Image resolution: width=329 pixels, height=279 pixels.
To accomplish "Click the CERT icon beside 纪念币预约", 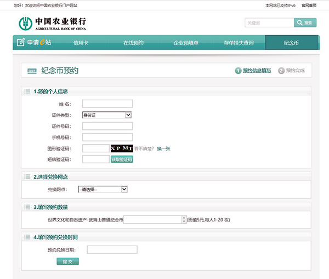I will 32,71.
